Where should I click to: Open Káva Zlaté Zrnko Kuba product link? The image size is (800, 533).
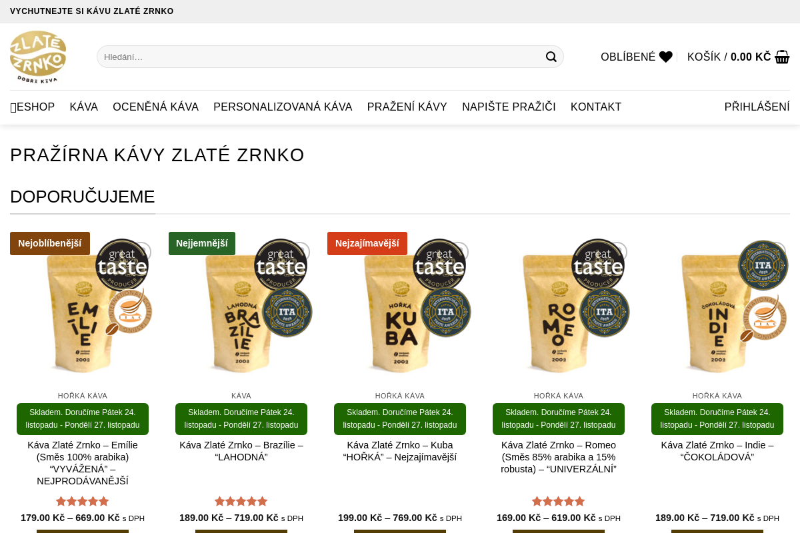tap(400, 451)
